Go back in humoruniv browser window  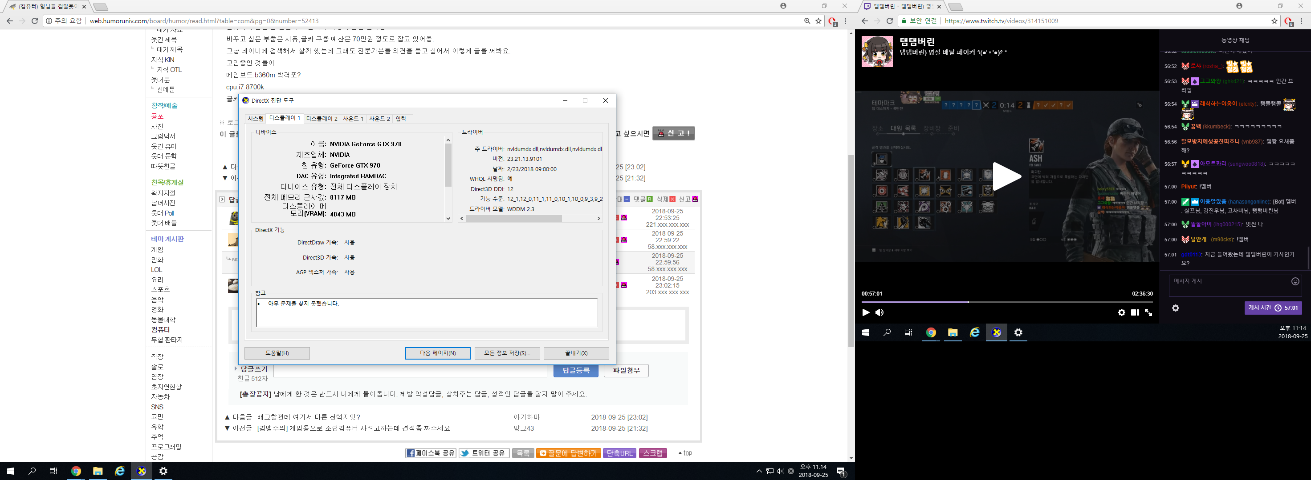[x=10, y=21]
